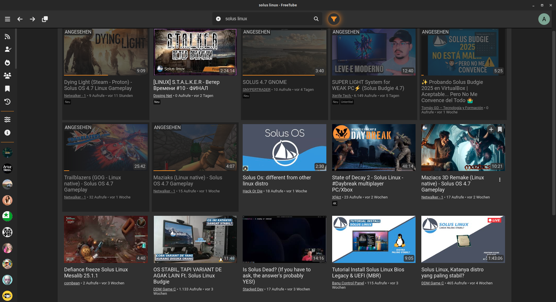Open Xf4ct channel link
Viewport: 556px width, 302px height.
[x=336, y=197]
